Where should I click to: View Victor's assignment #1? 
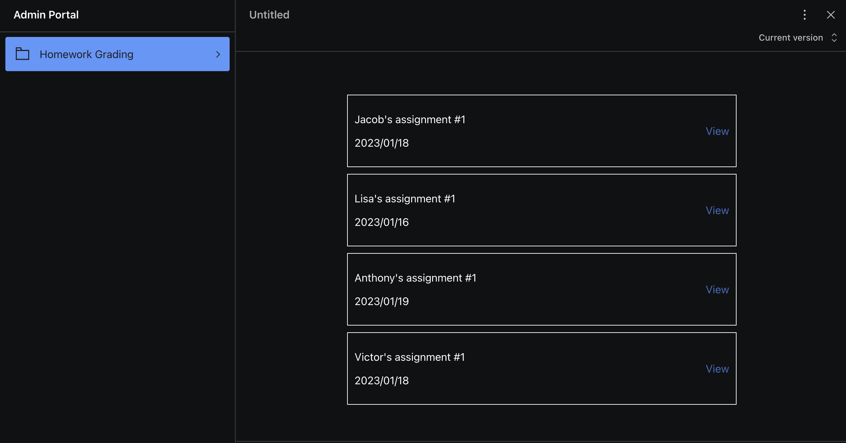(717, 368)
